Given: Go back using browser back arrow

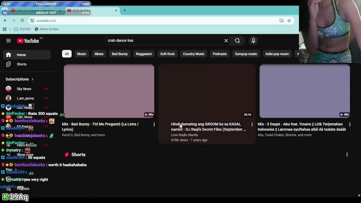Looking at the screenshot, I should (5, 21).
